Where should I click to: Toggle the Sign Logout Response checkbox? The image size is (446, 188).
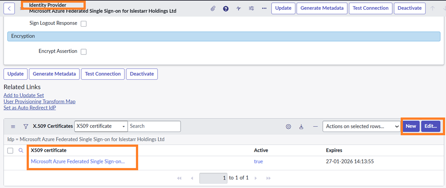click(84, 24)
